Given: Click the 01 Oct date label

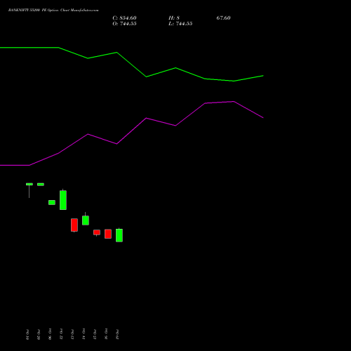Looking at the screenshot, I should (x=27, y=334).
